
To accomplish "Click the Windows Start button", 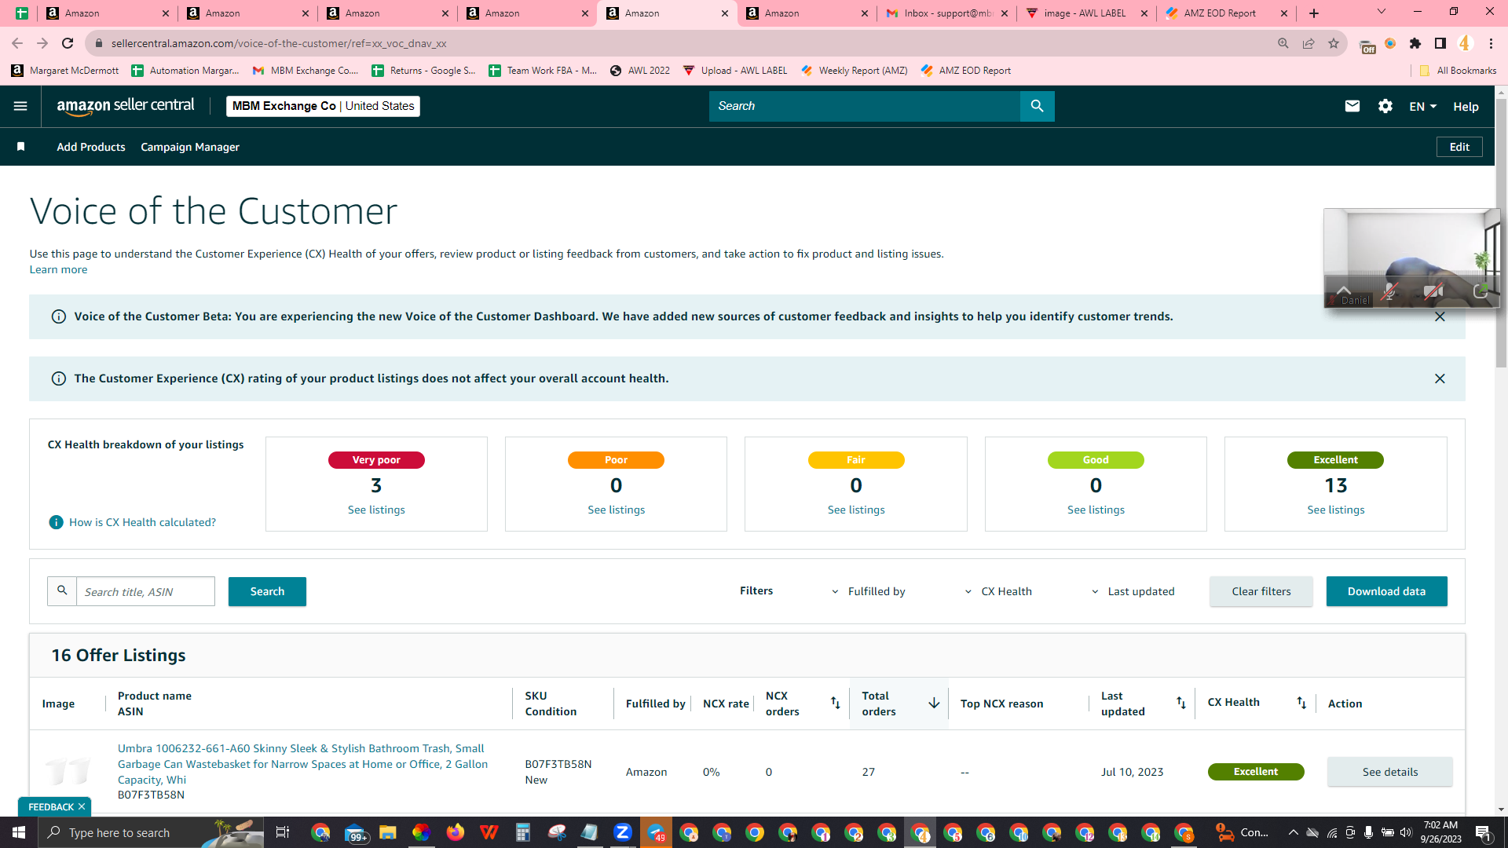I will coord(19,832).
